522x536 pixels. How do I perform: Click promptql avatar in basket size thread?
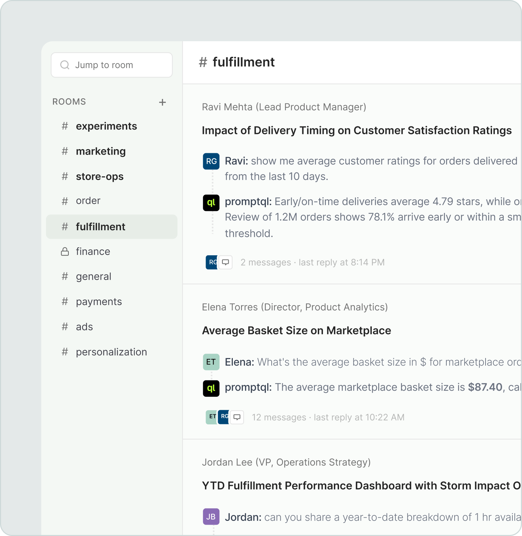[211, 388]
